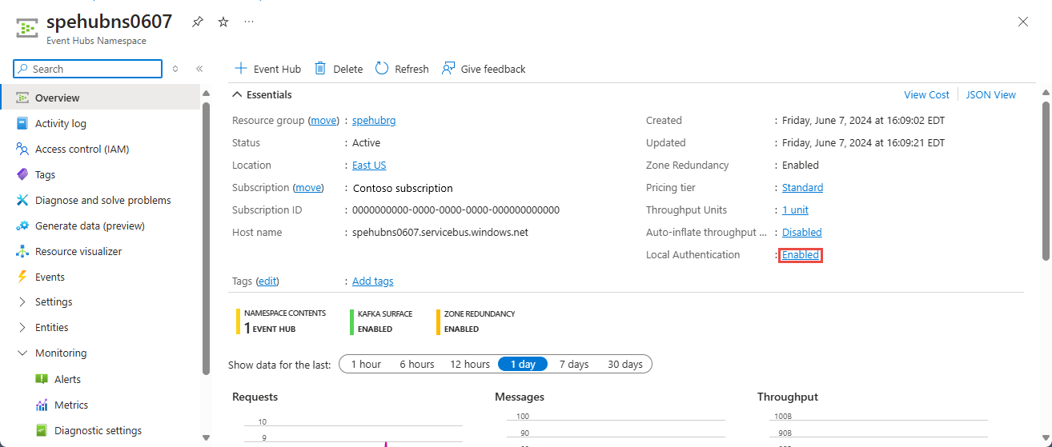Switch time range to 7 days
This screenshot has height=447, width=1052.
[573, 364]
